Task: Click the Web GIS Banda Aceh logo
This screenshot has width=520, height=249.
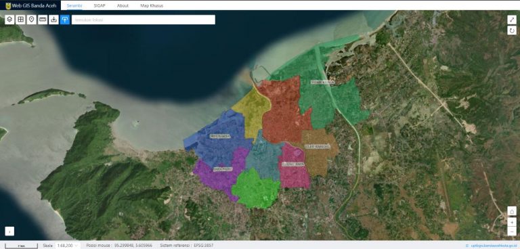Action: point(30,5)
